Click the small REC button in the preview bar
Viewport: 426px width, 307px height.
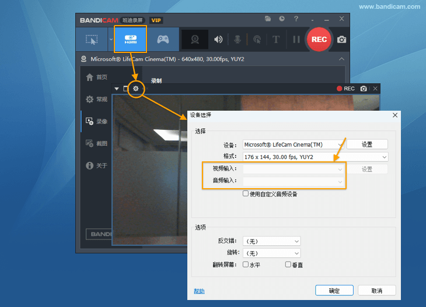click(x=345, y=89)
